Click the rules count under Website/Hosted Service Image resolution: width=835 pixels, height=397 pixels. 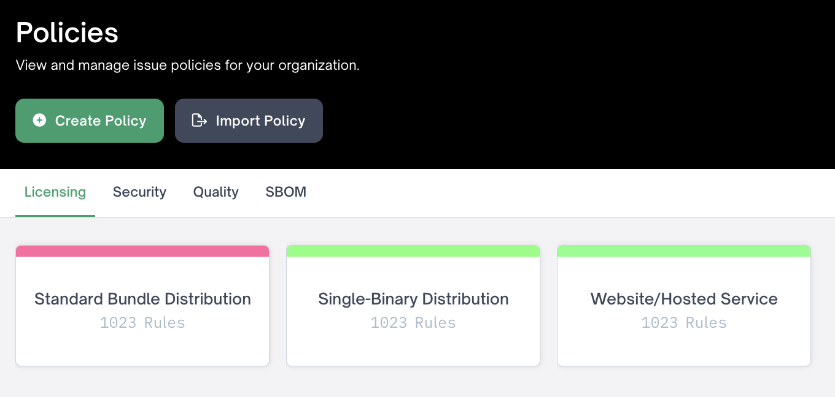[684, 323]
